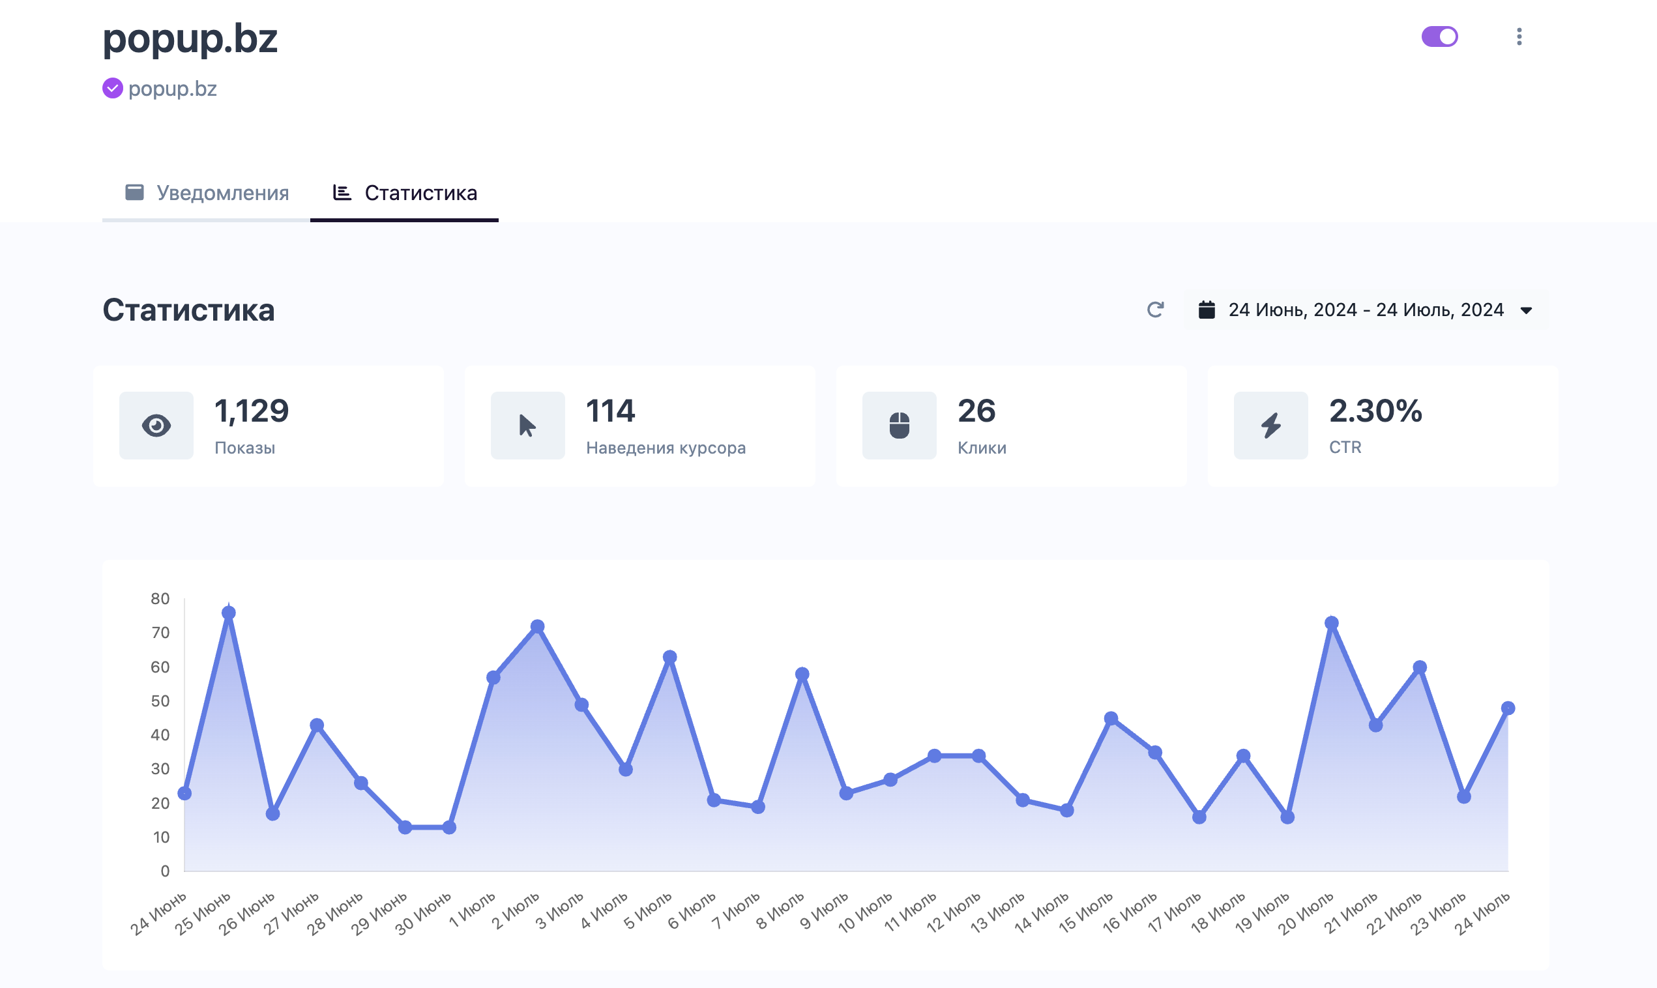
Task: Click the 1,129 Показы stat card
Action: (x=269, y=426)
